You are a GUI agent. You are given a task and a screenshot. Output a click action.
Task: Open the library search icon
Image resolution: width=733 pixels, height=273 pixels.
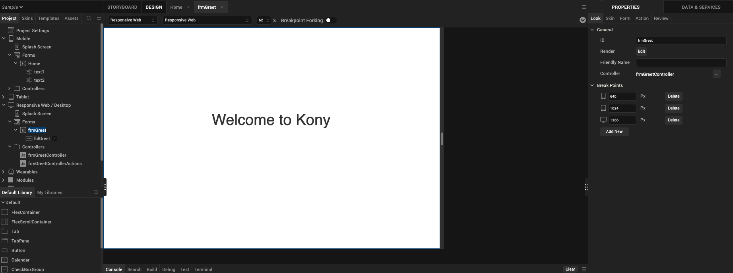pos(96,192)
